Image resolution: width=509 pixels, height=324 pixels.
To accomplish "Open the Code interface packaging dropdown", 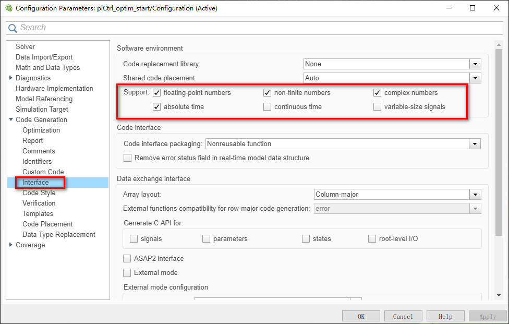I will point(474,144).
